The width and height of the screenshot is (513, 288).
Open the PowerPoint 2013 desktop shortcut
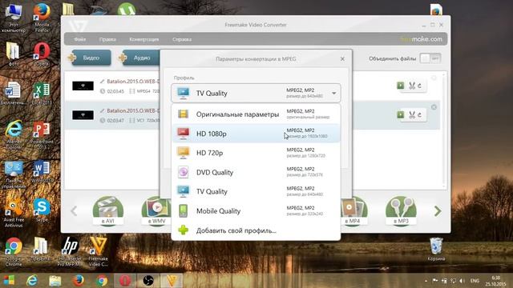coord(42,135)
